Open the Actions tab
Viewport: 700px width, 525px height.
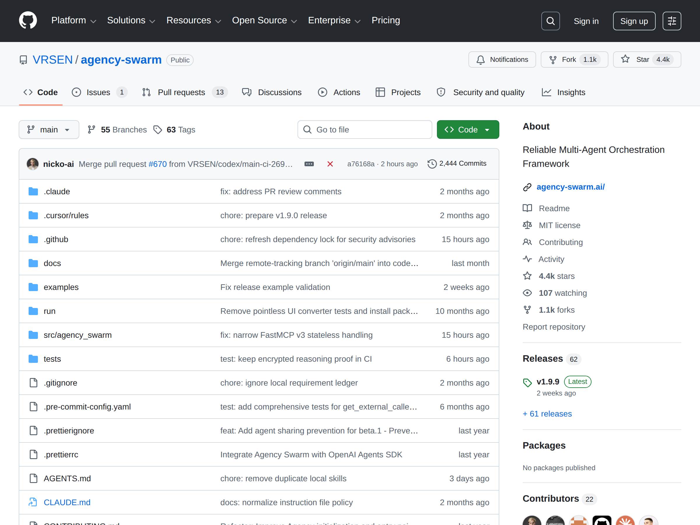pyautogui.click(x=339, y=92)
